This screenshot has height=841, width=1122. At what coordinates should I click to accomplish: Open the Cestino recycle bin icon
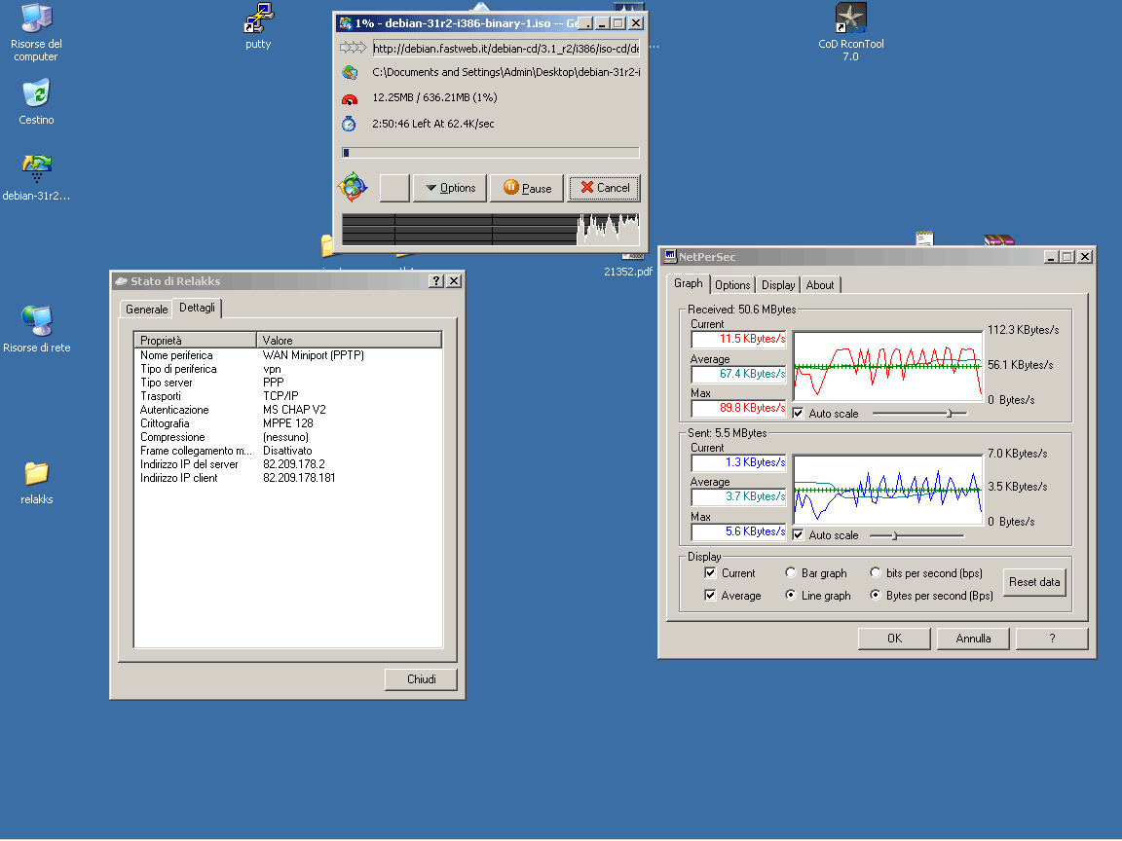click(36, 94)
